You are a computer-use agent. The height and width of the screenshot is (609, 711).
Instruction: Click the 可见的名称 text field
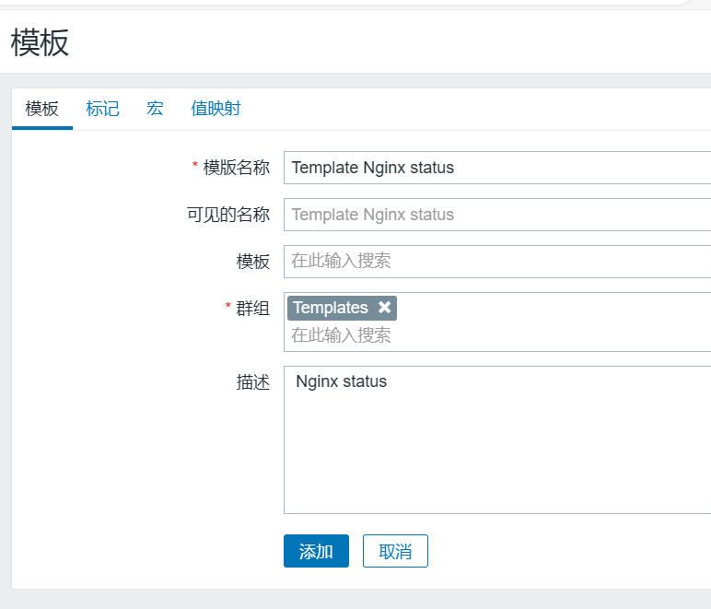[x=497, y=215]
